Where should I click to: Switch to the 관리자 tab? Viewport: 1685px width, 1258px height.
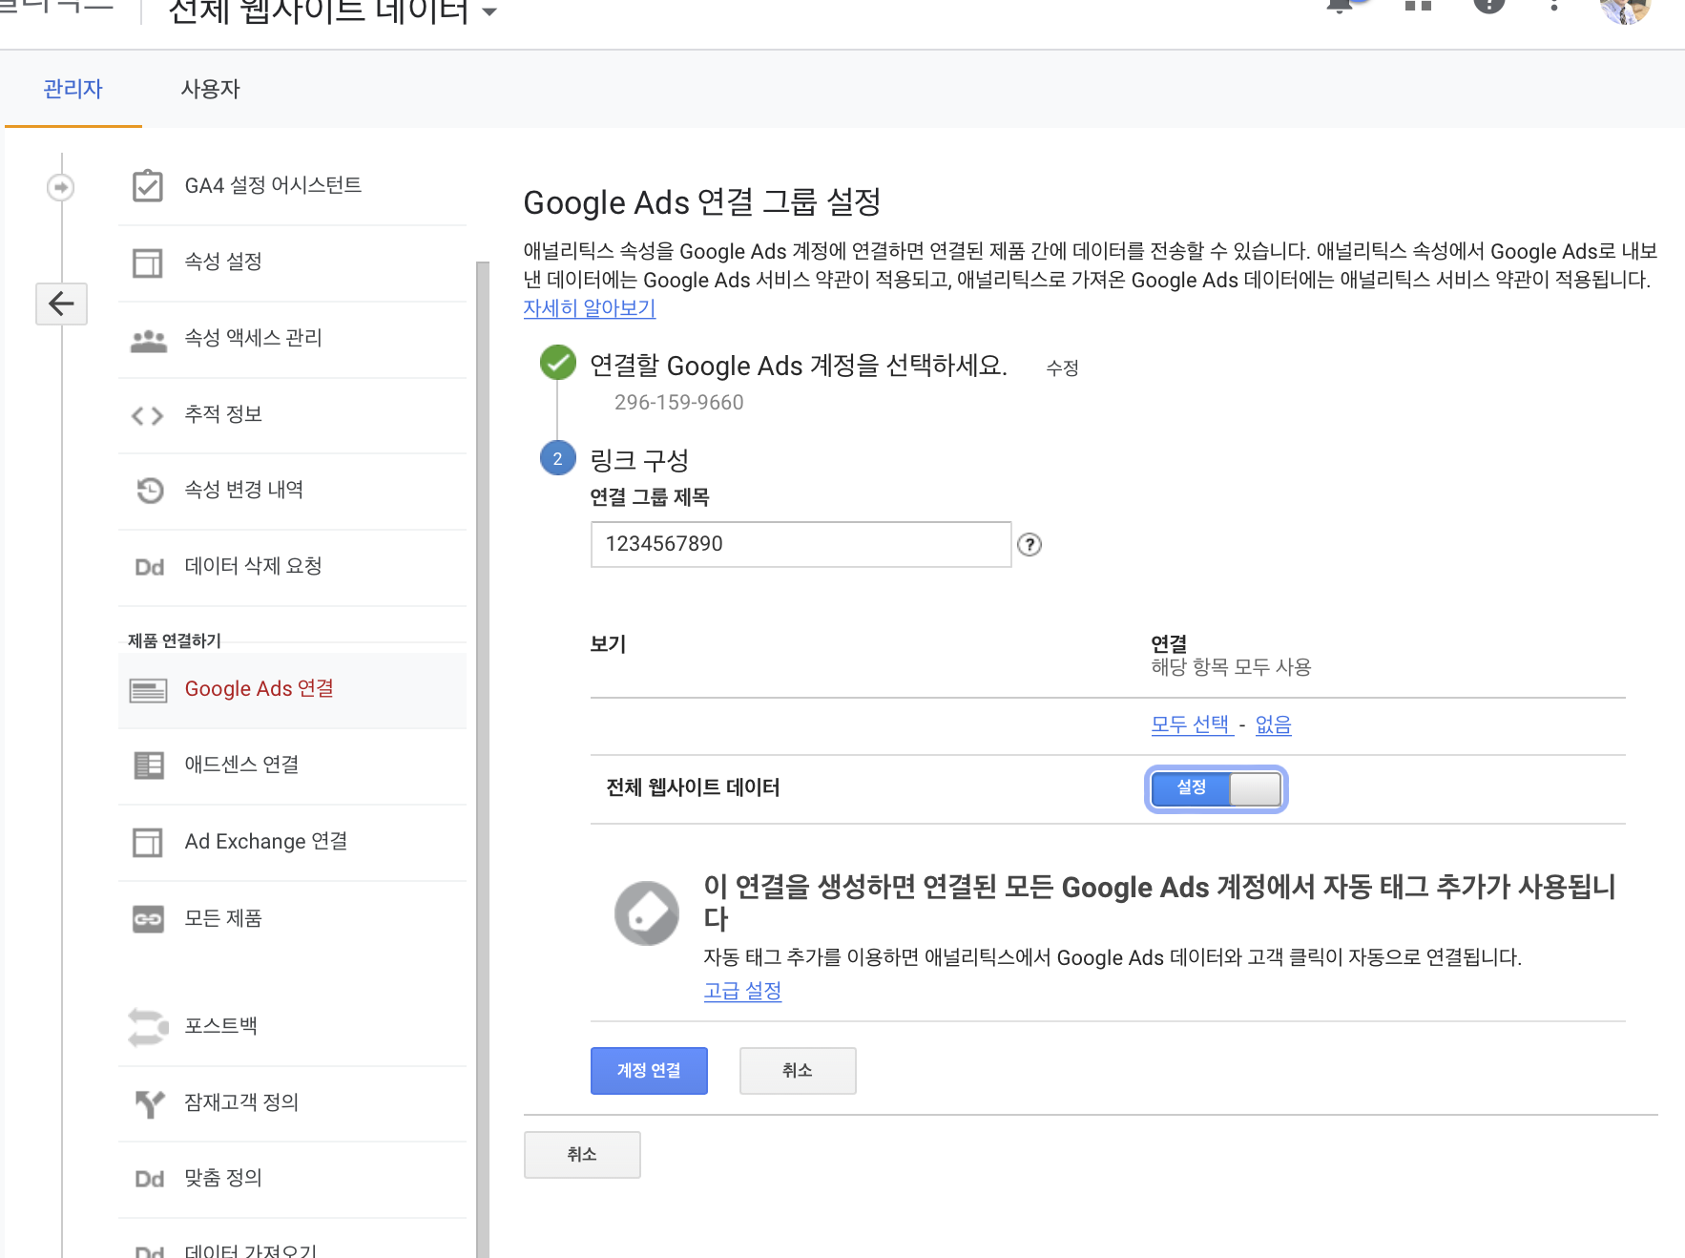click(73, 89)
